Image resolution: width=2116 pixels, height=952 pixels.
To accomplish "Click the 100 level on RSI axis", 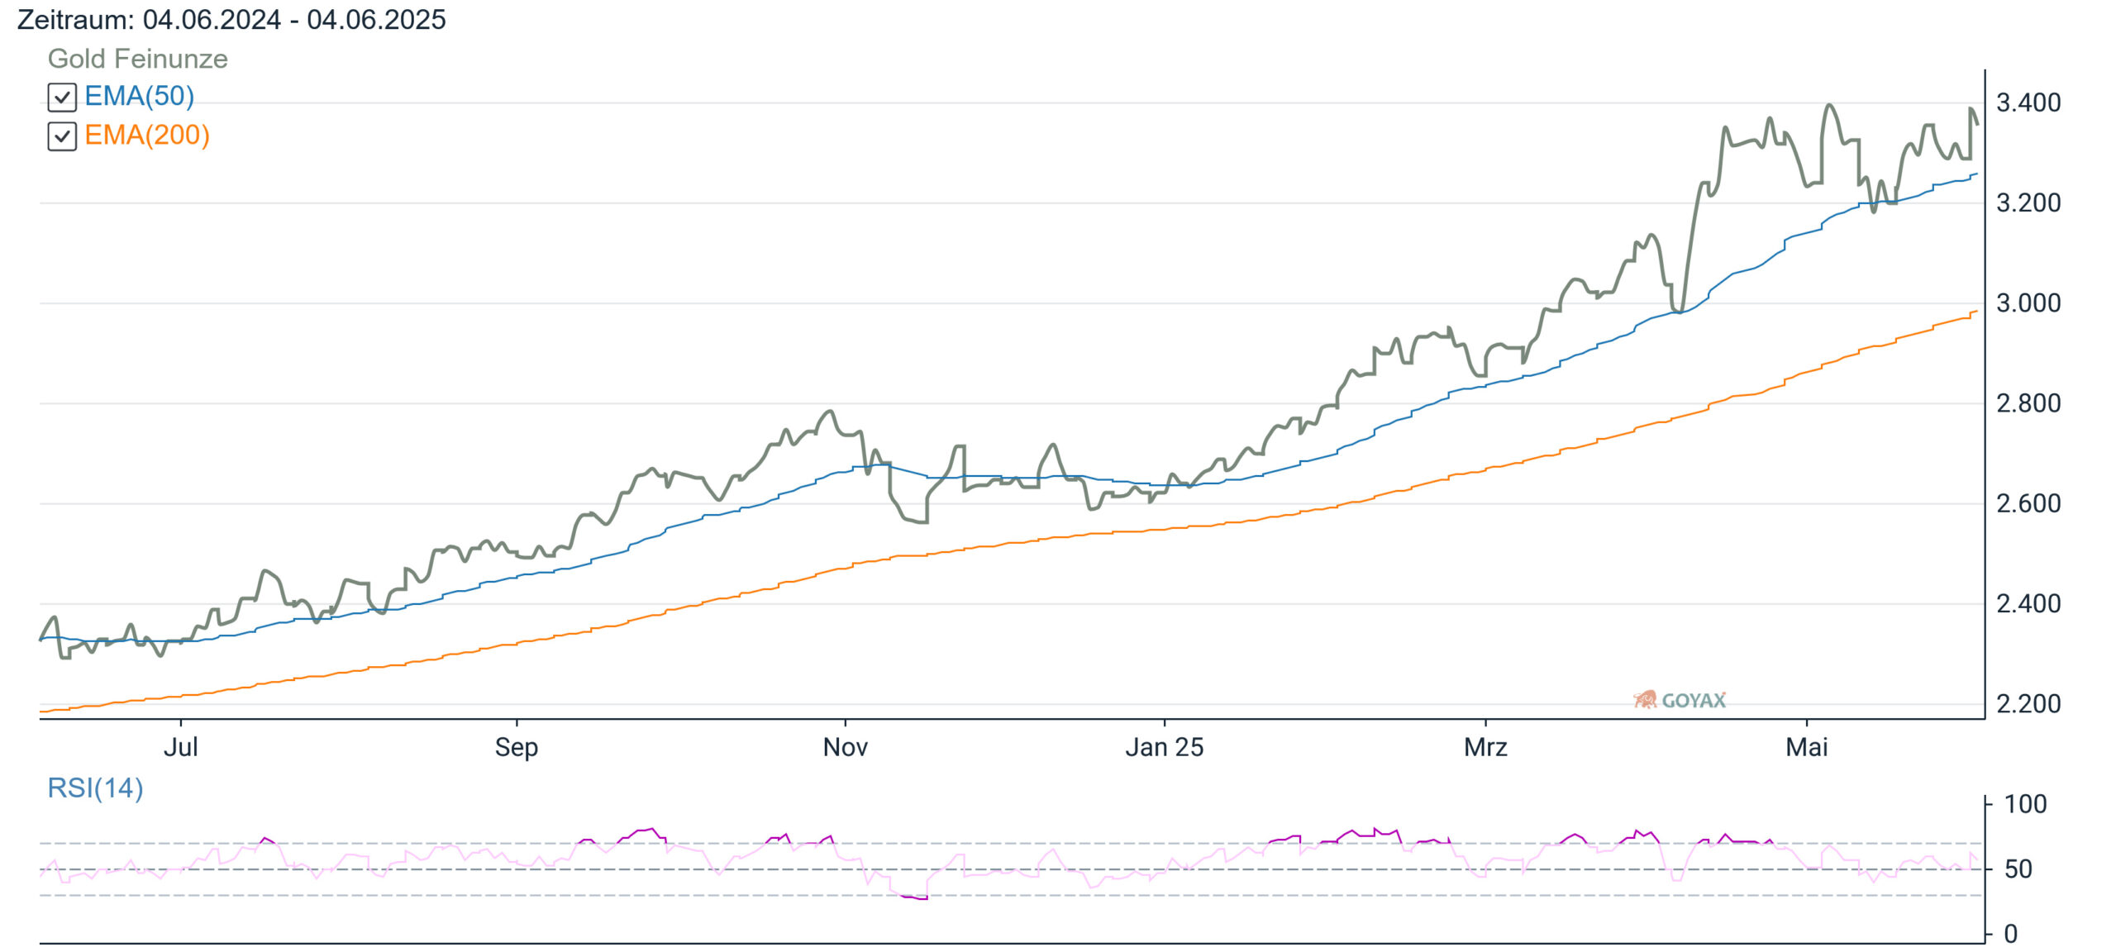I will pos(2026,804).
